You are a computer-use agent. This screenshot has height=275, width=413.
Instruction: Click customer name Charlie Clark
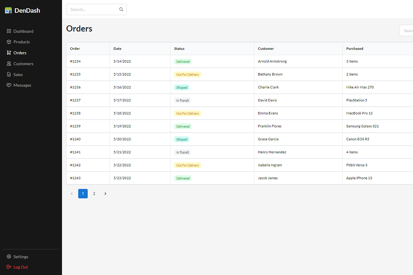tap(268, 87)
